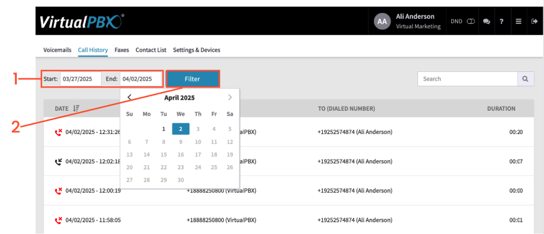Click the 00:00 duration value
Viewport: 544px width, 234px height.
pos(516,190)
